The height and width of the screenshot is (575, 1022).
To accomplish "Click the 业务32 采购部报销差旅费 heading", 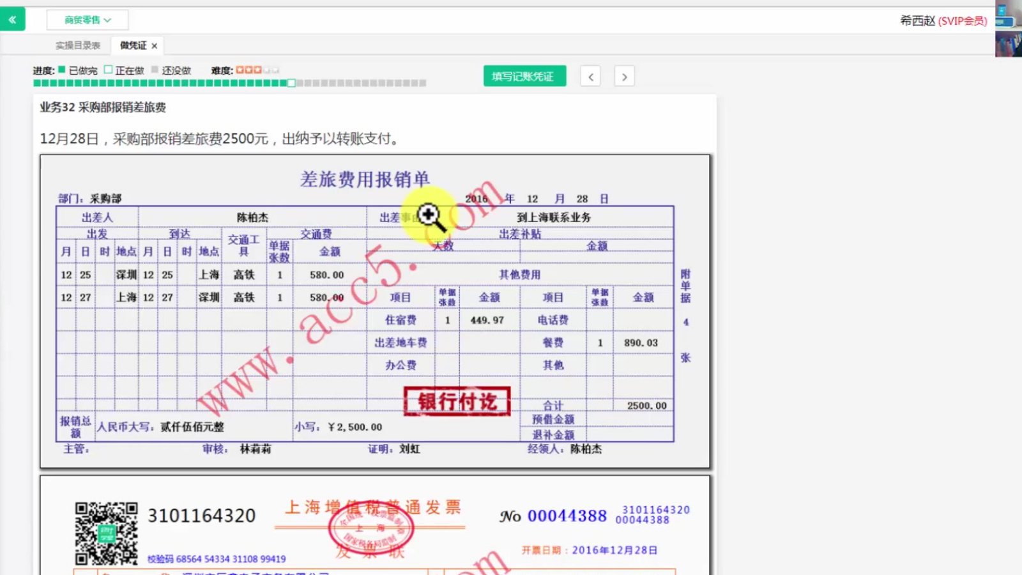I will click(103, 107).
